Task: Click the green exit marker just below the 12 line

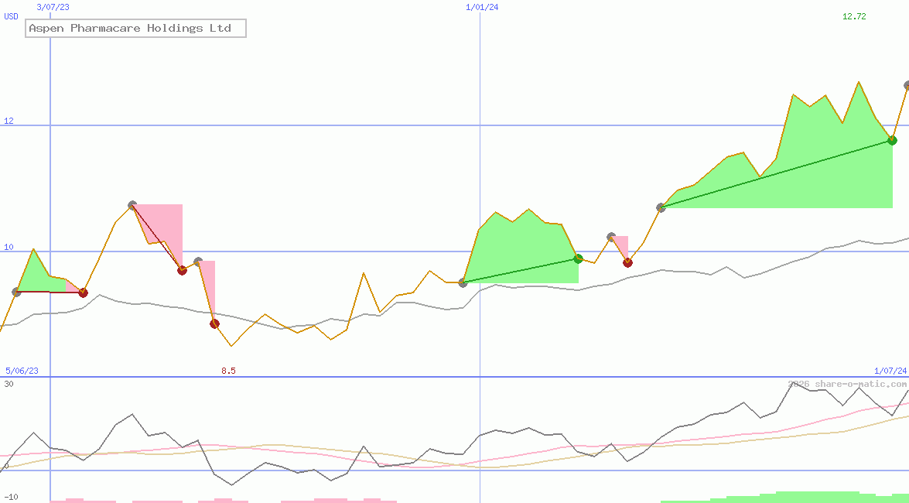Action: point(892,140)
